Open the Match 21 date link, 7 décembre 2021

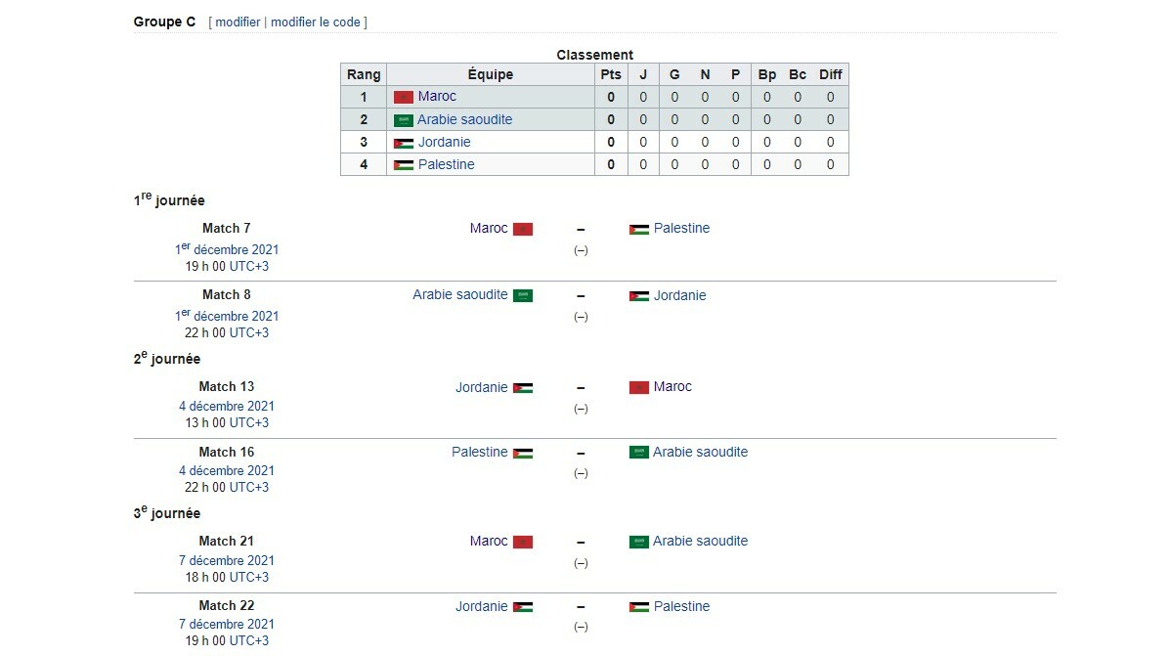pyautogui.click(x=227, y=560)
